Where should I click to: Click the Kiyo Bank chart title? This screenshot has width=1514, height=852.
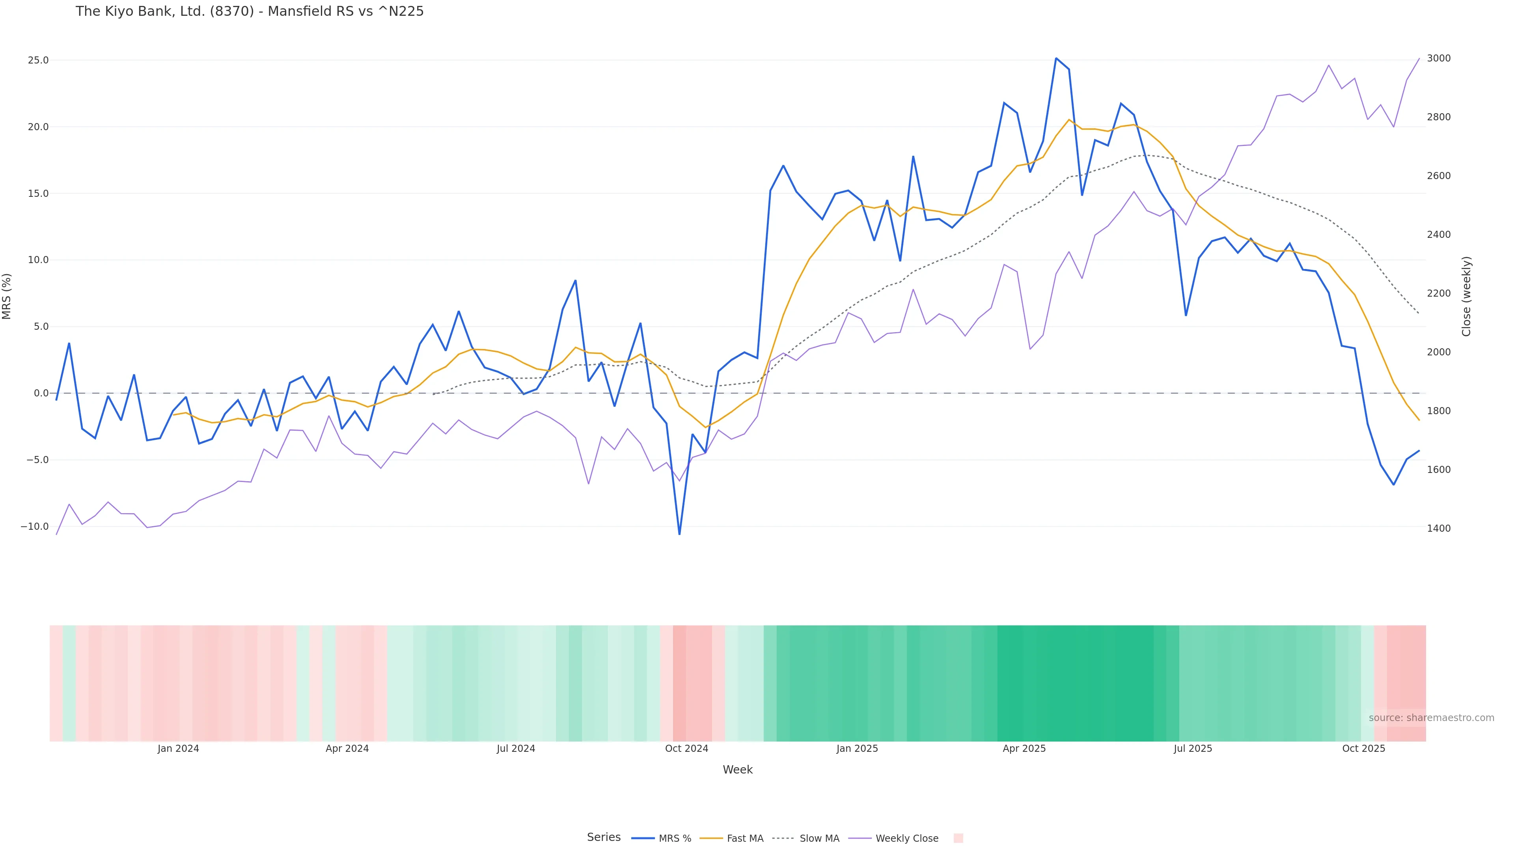(x=249, y=11)
